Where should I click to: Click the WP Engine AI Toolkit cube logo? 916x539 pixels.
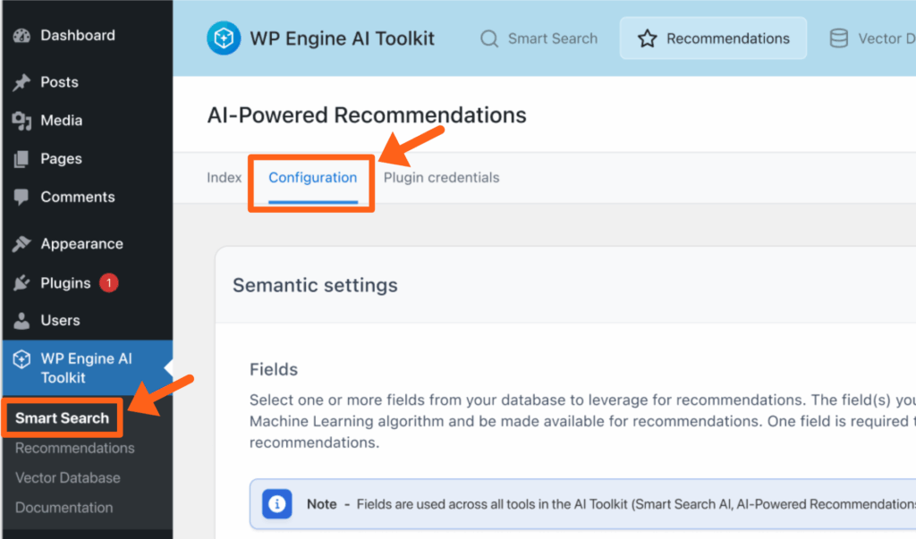click(x=224, y=38)
